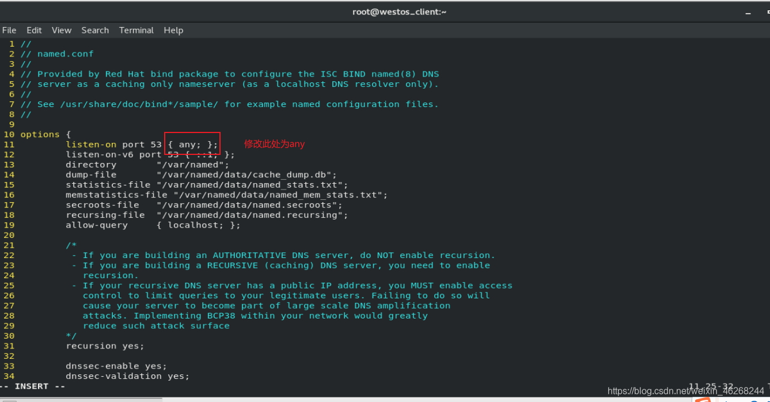Click the 'options {' line

point(45,134)
